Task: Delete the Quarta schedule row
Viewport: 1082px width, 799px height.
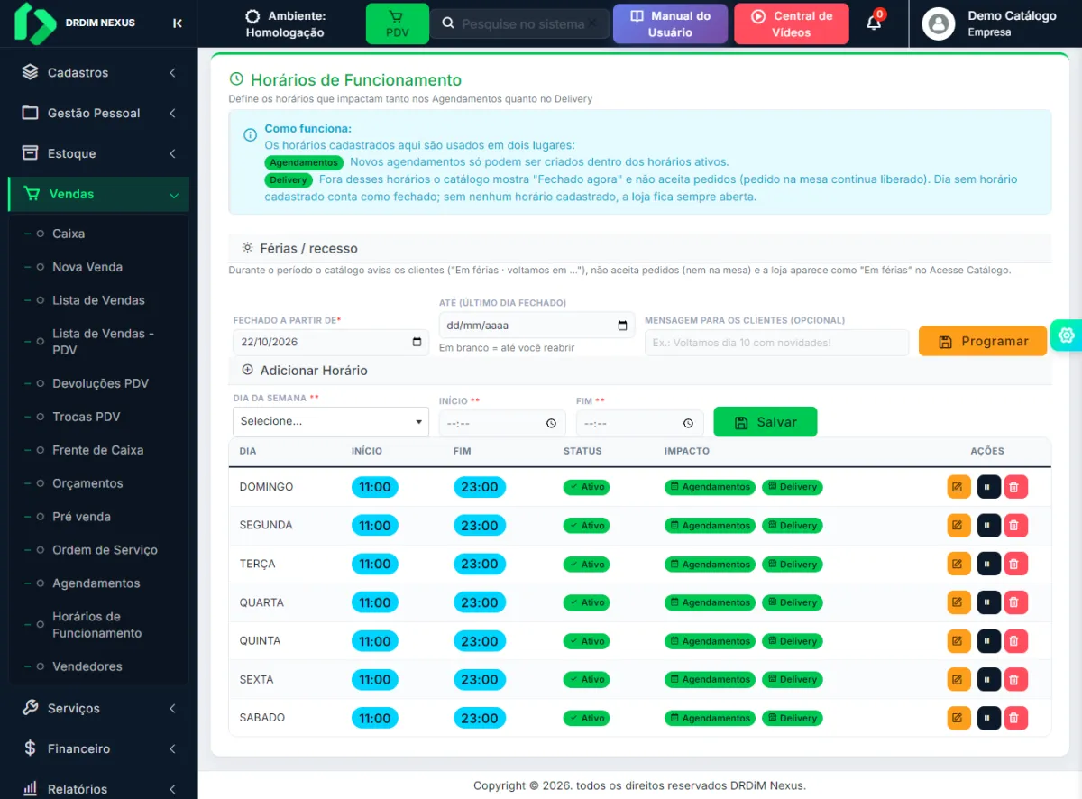Action: [x=1015, y=602]
